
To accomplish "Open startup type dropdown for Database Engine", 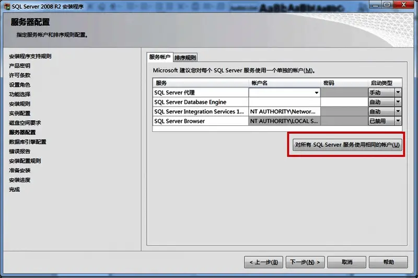I will pyautogui.click(x=398, y=102).
